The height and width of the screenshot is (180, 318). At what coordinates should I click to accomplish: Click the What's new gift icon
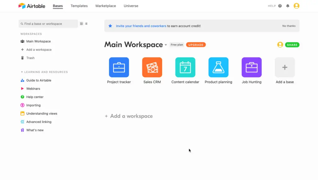22,130
